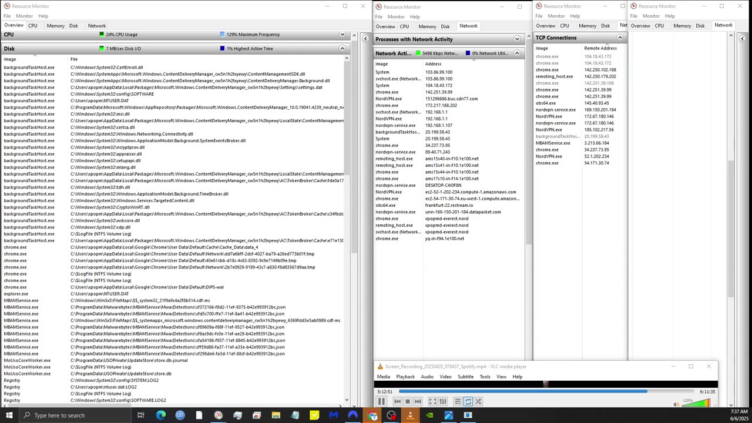The image size is (752, 423).
Task: Open Memory tab in fourth Resource Monitor
Action: tap(682, 26)
